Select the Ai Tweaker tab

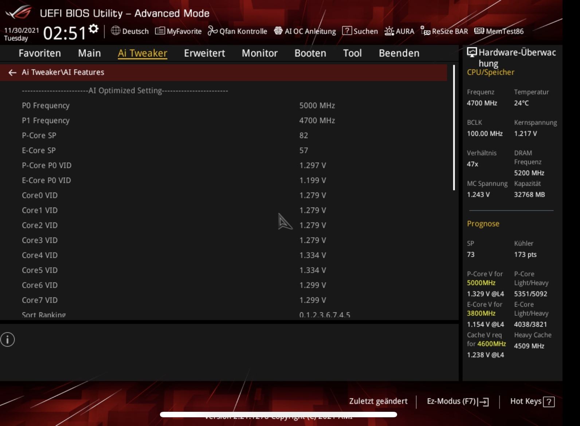coord(142,53)
